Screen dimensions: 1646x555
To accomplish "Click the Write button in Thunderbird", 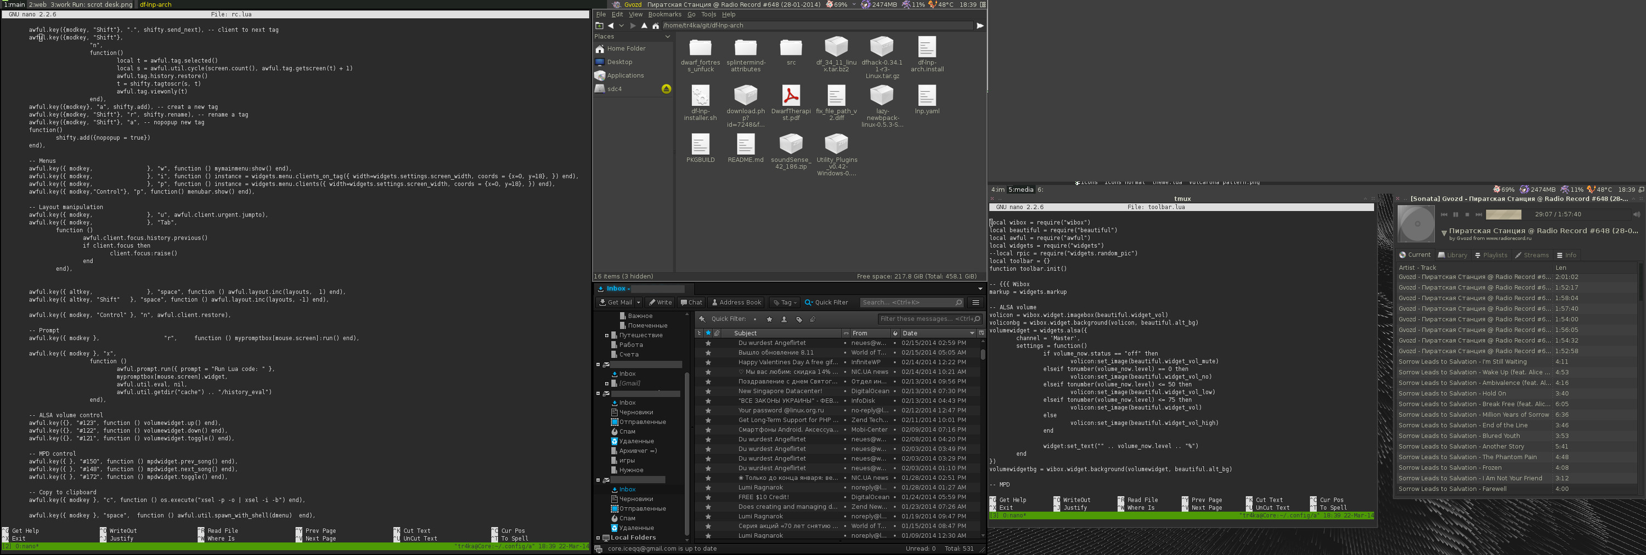I will (x=660, y=303).
